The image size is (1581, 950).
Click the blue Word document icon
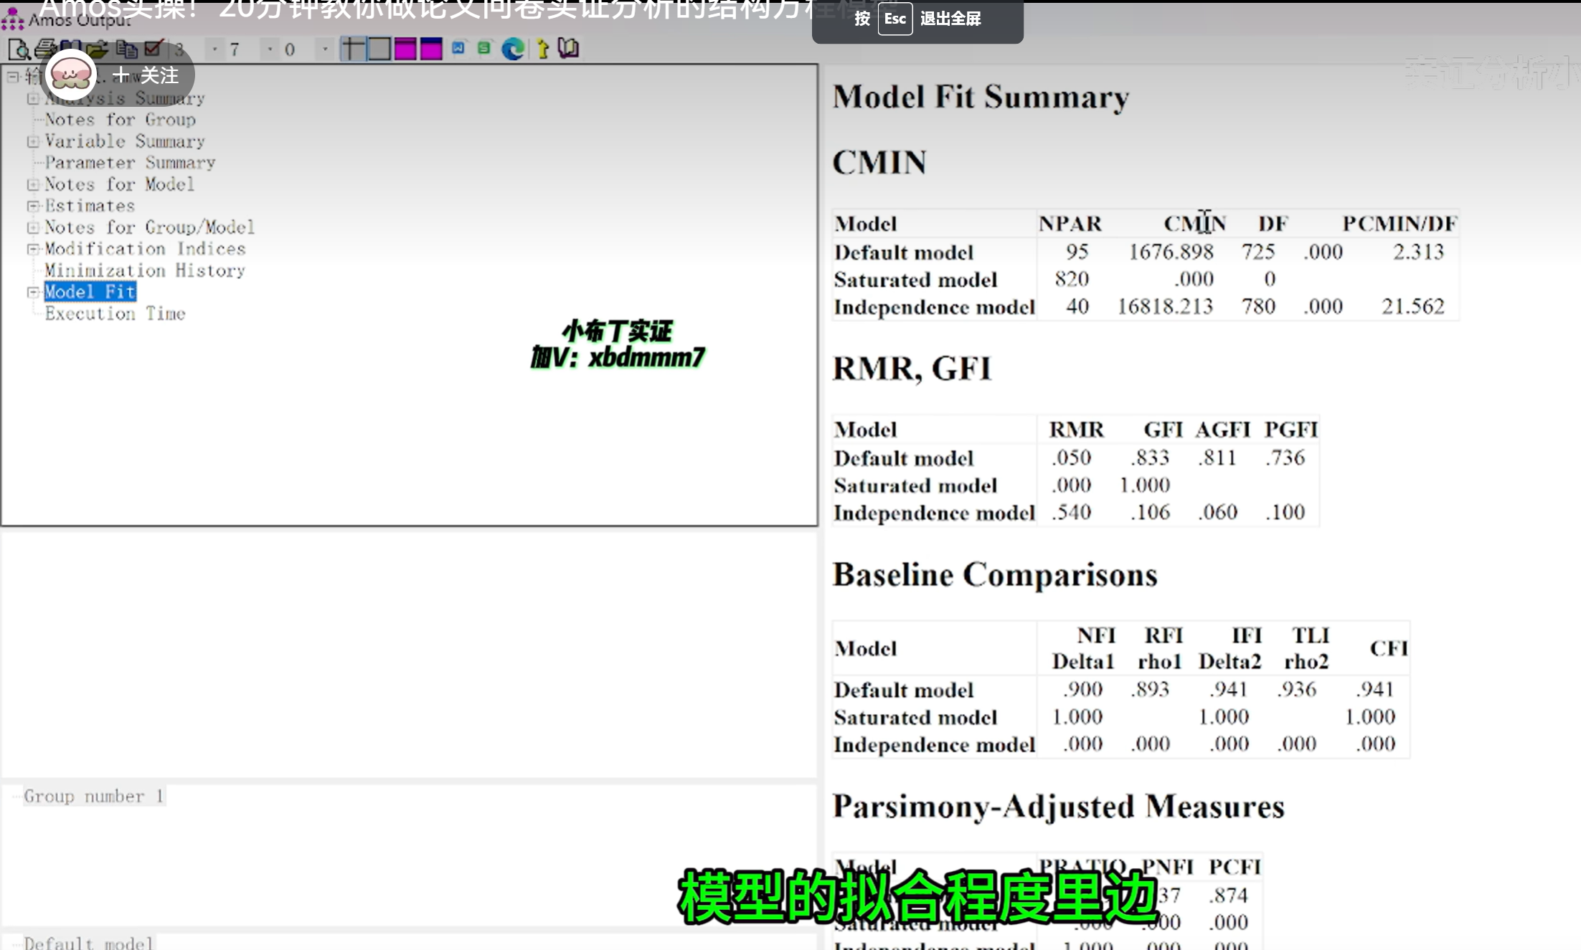pyautogui.click(x=458, y=48)
